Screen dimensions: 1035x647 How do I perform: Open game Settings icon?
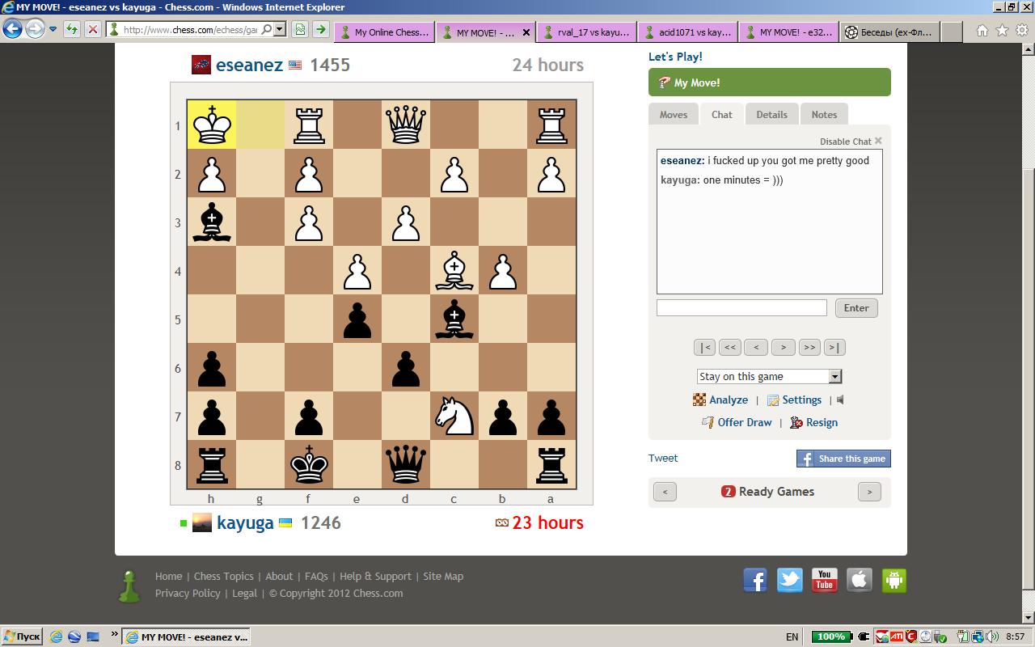point(773,400)
